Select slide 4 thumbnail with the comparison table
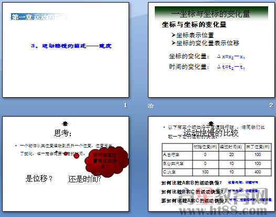Viewport: 276px width, 217px height. (211, 164)
